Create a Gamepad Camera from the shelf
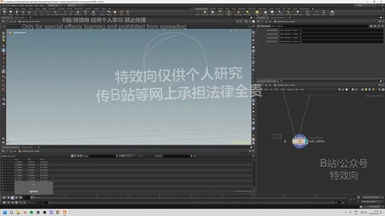385x216 pixels. 332,13
